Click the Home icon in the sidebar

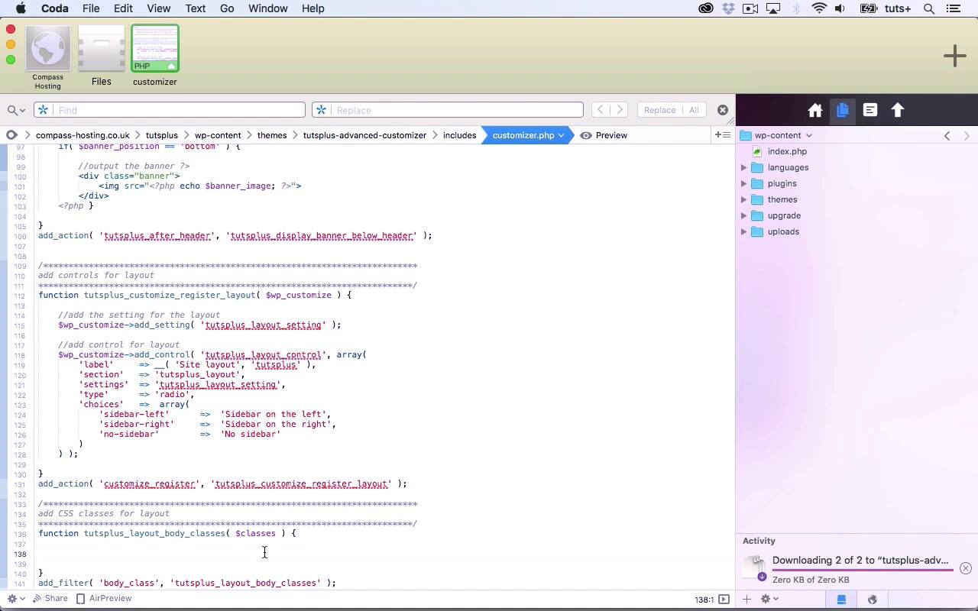coord(815,111)
